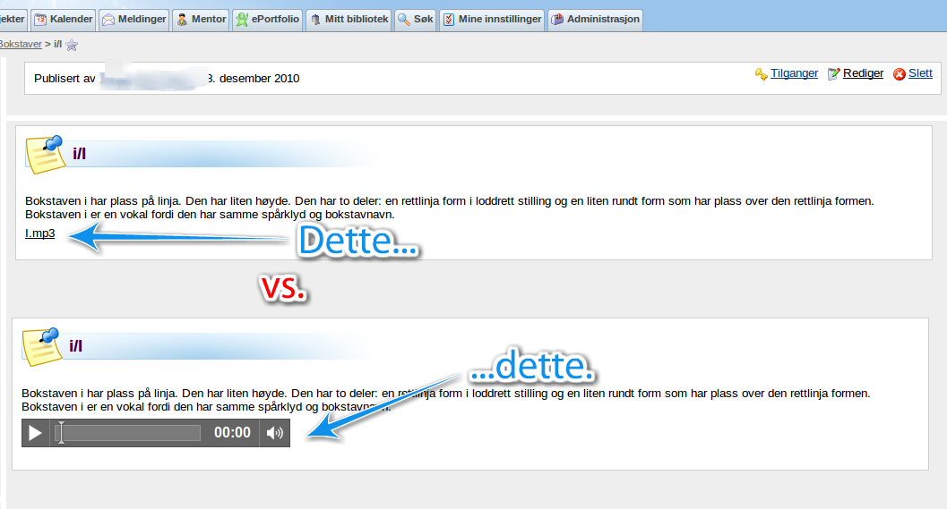Open the Meldinger tab
Screen dimensions: 947x509
pyautogui.click(x=133, y=19)
